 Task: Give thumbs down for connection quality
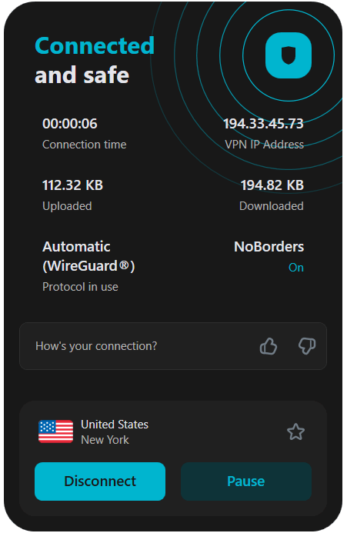tap(307, 346)
